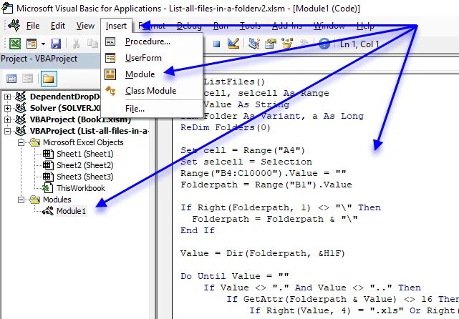Select the DependentDropD project in tree
Image resolution: width=459 pixels, height=319 pixels.
pyautogui.click(x=65, y=97)
